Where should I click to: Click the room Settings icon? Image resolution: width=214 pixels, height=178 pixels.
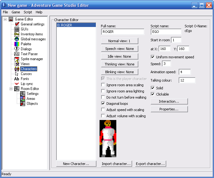pyautogui.click(x=23, y=94)
